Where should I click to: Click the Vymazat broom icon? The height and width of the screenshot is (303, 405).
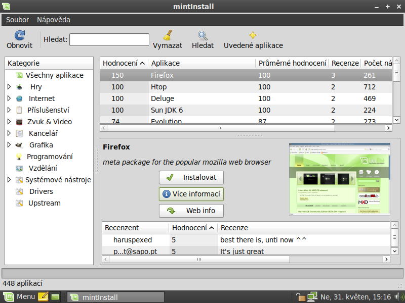coord(168,35)
